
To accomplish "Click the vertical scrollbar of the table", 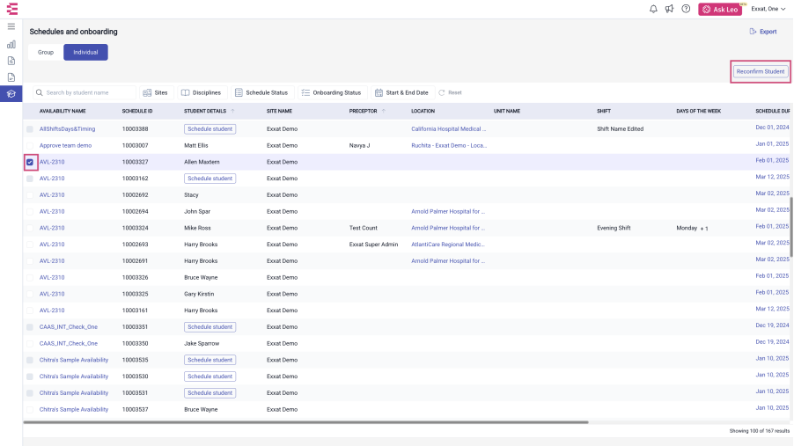I will (x=791, y=227).
